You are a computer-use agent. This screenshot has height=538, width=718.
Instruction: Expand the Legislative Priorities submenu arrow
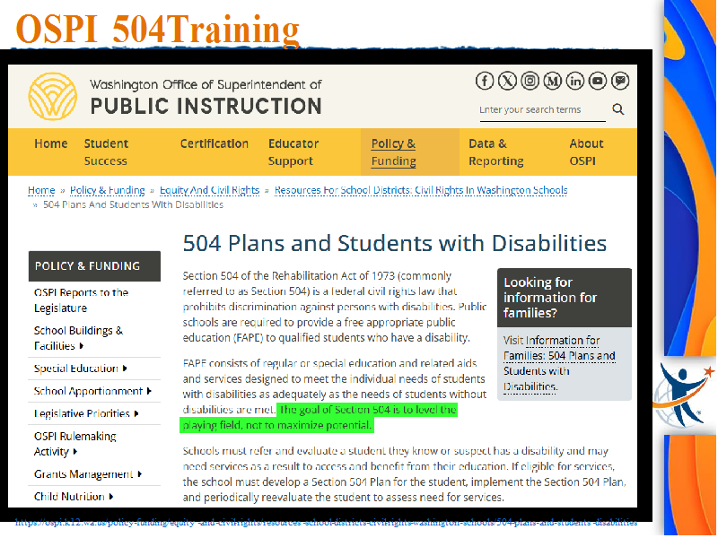coord(136,413)
